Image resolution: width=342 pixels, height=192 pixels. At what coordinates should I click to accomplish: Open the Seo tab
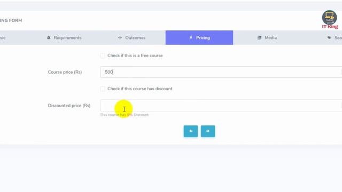tap(335, 38)
